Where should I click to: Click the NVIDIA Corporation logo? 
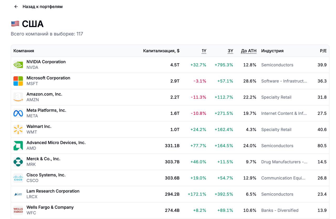click(18, 64)
